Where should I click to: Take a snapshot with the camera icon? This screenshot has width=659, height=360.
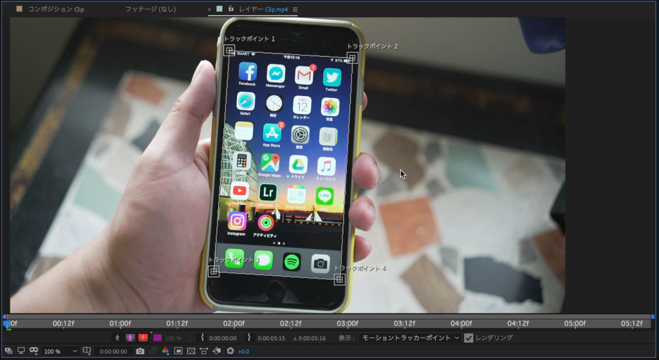coord(140,351)
